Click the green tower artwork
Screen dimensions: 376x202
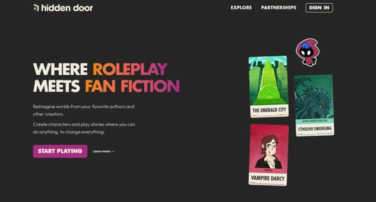coord(268,81)
